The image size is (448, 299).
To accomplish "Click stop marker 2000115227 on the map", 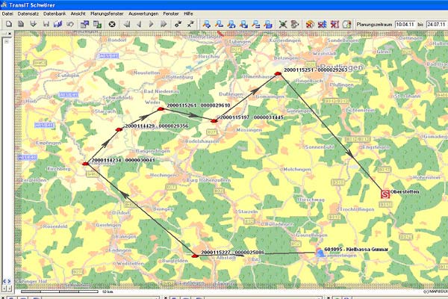I will tap(195, 256).
